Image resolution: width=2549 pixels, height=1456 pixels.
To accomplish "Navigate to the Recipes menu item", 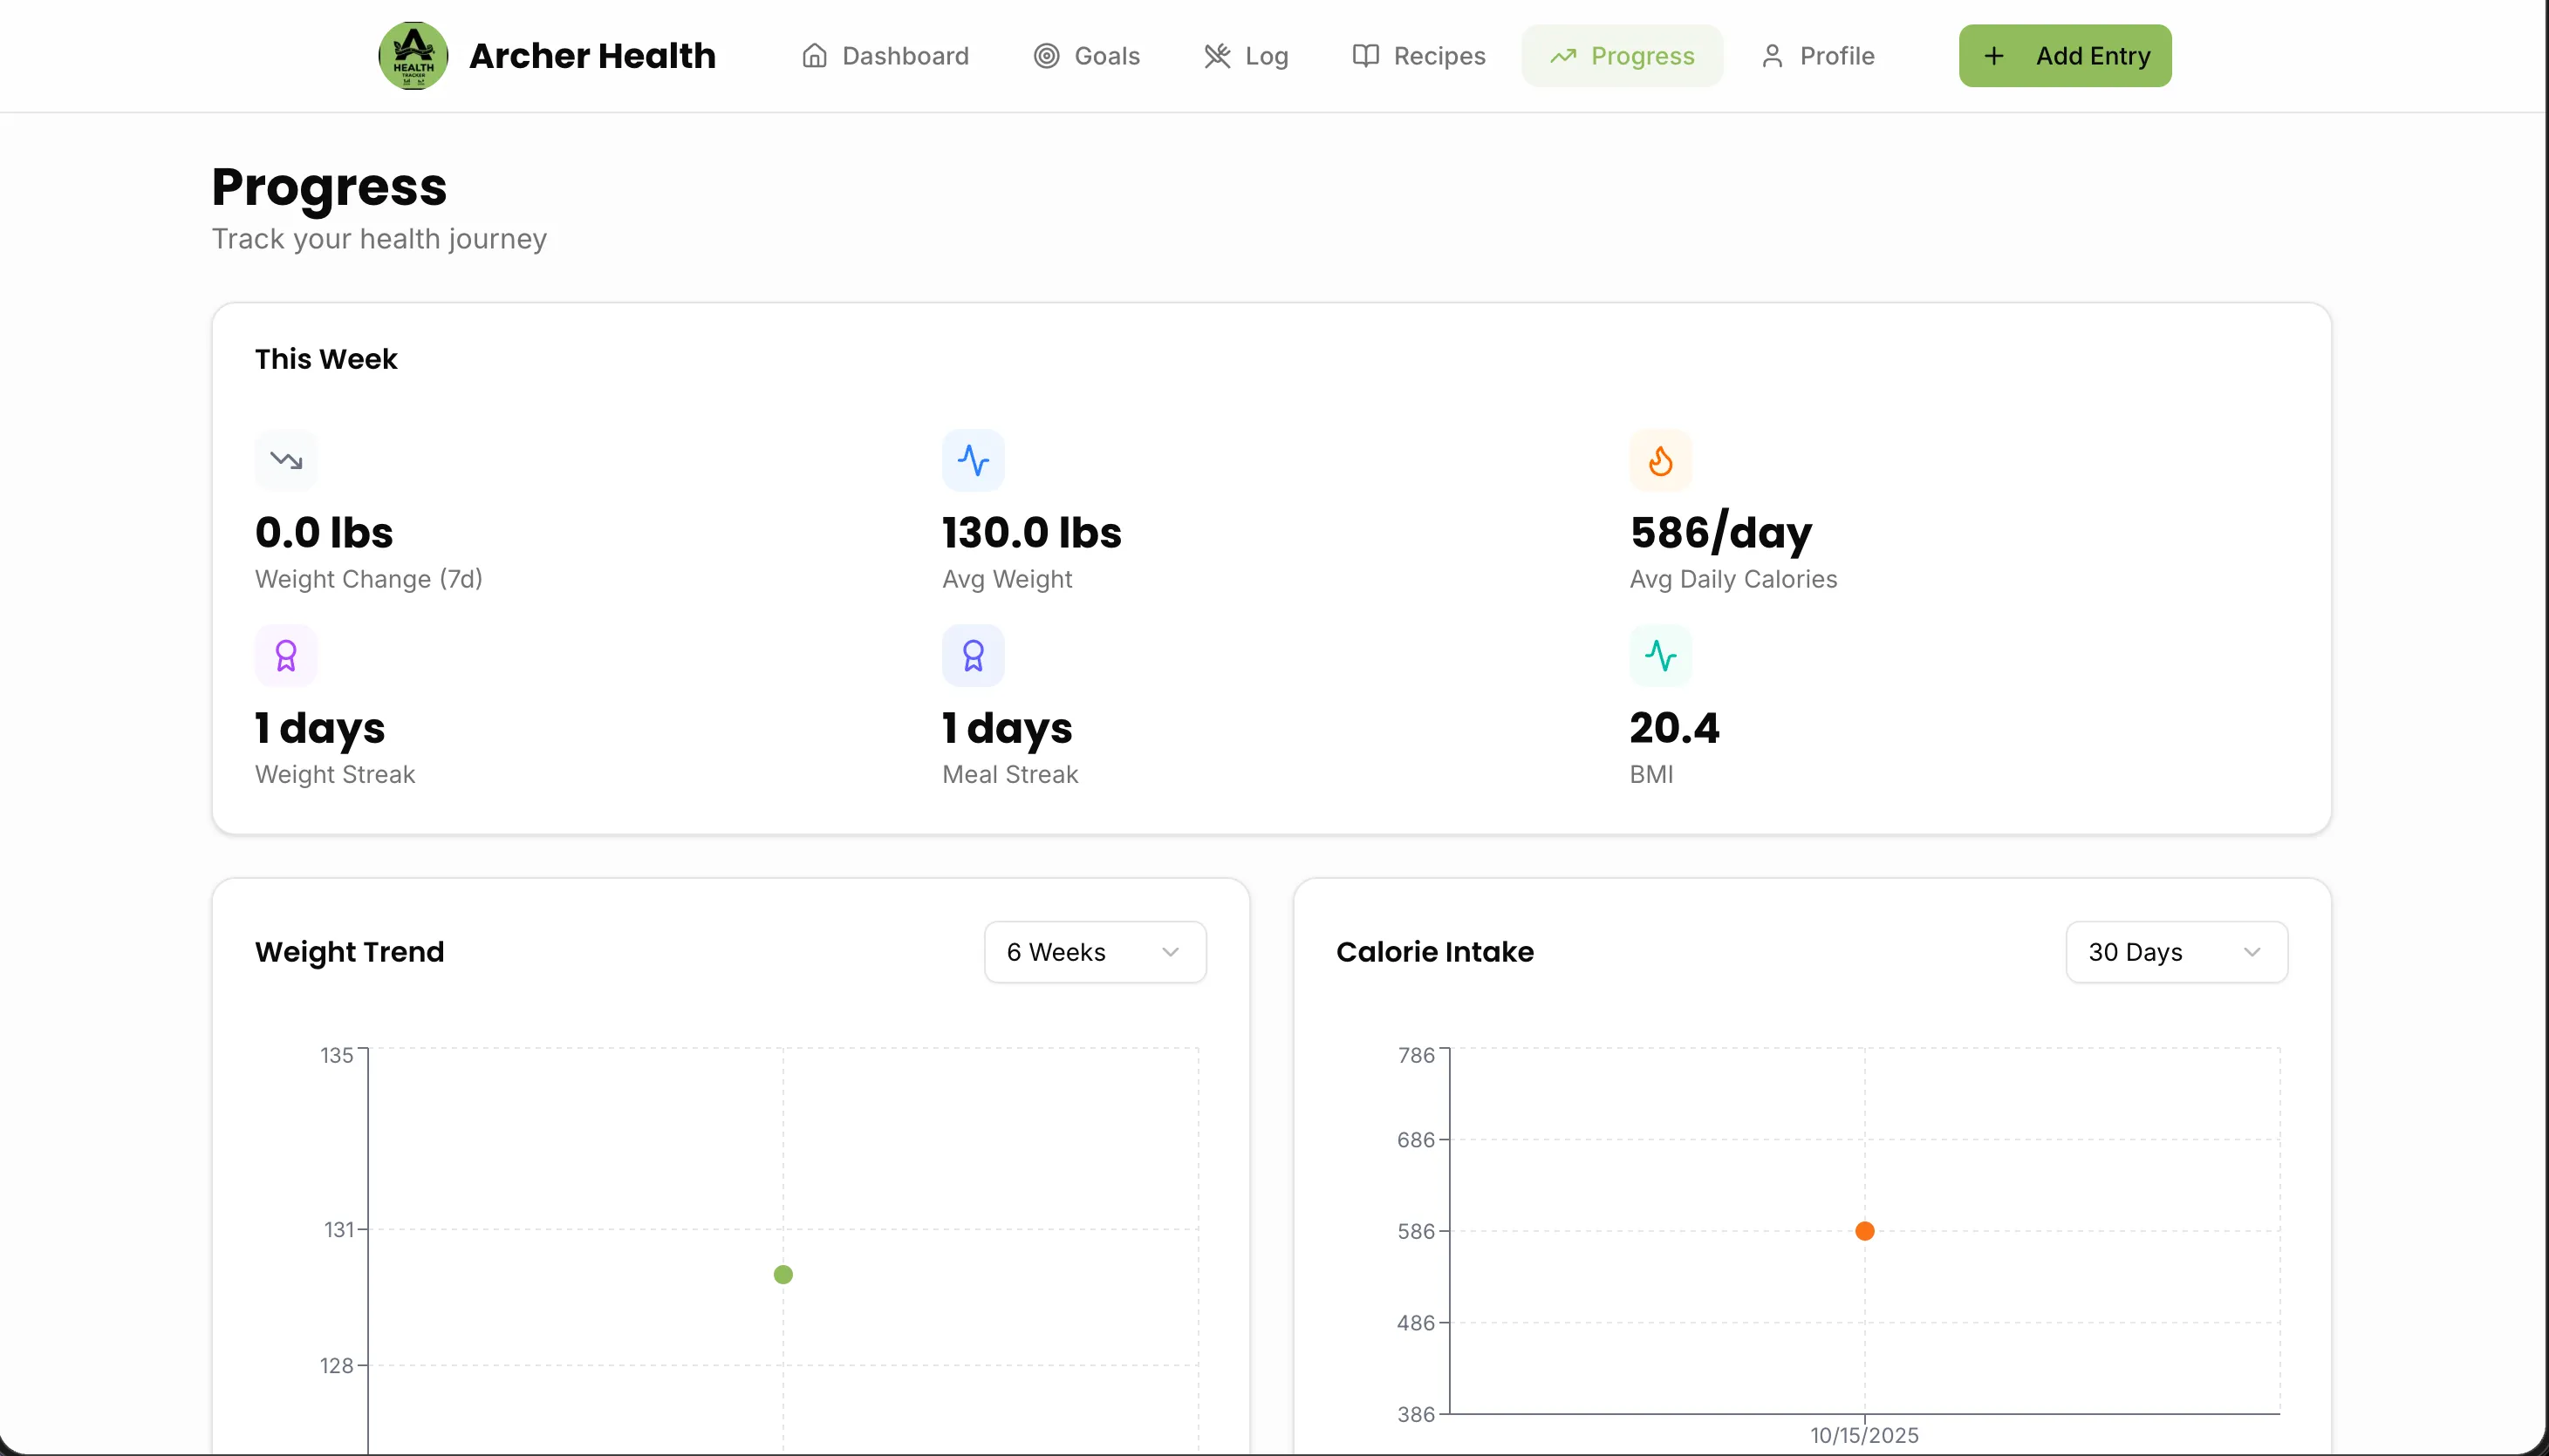I will click(1418, 55).
